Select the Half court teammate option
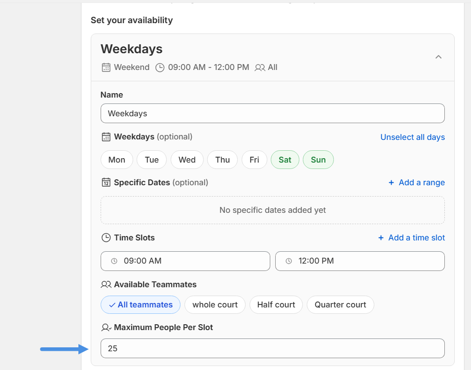 [x=276, y=305]
